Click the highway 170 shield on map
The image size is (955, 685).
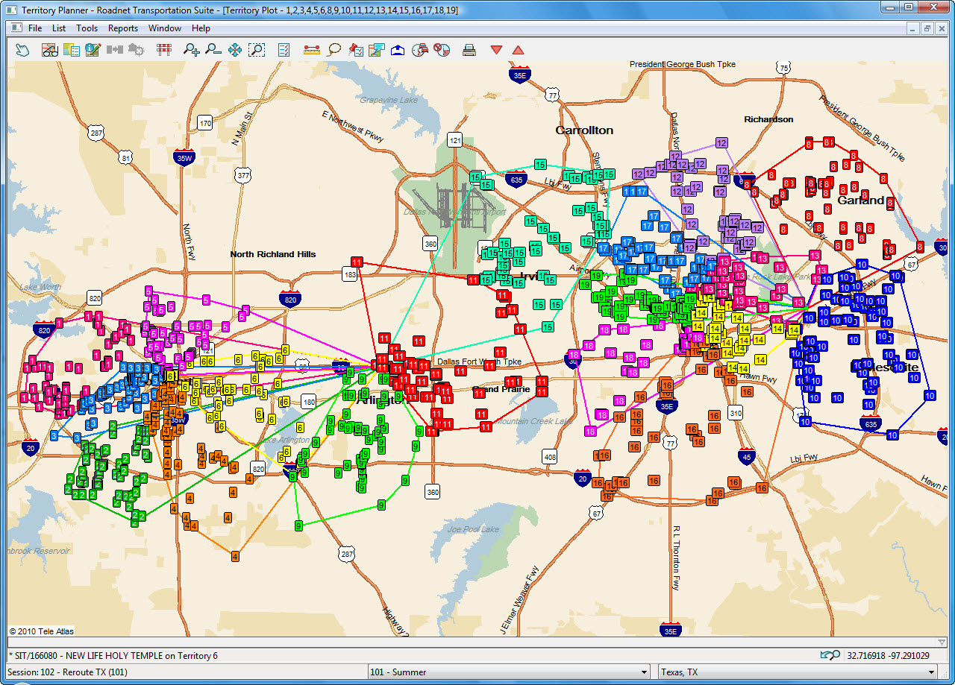[205, 122]
